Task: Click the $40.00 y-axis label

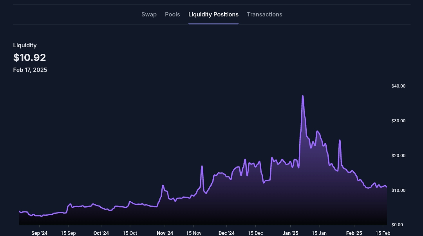Action: point(398,86)
